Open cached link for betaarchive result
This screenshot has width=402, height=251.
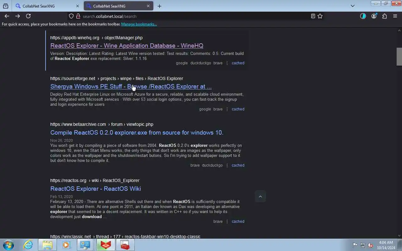238,165
